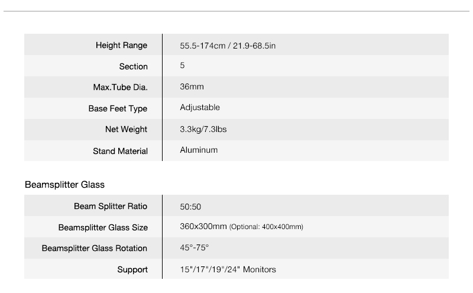Image resolution: width=473 pixels, height=293 pixels.
Task: Click the Beam Splitter Ratio label
Action: click(111, 207)
